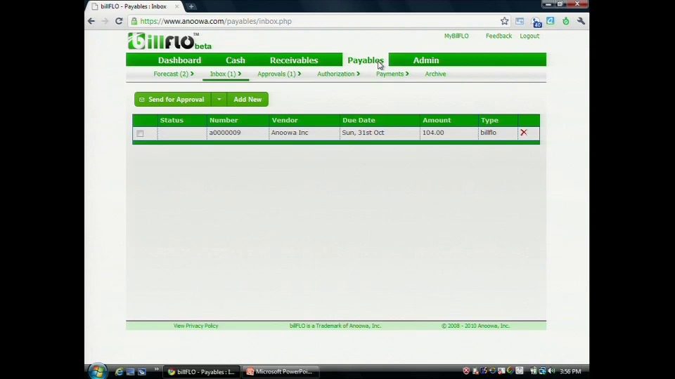Viewport: 675px width, 379px height.
Task: Click the type cell billflo
Action: point(488,133)
